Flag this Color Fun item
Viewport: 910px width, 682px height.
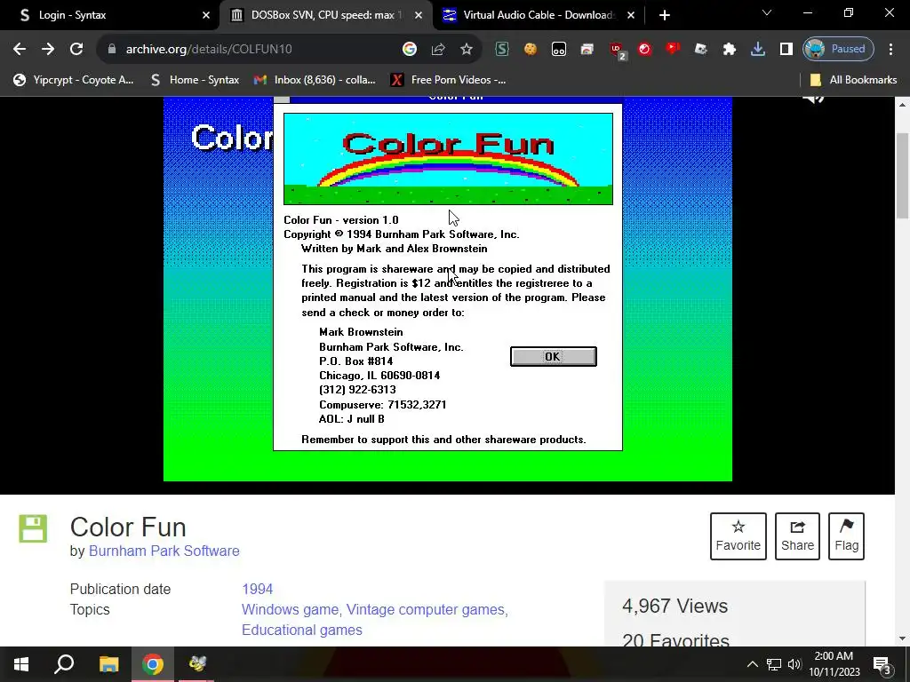coord(846,536)
